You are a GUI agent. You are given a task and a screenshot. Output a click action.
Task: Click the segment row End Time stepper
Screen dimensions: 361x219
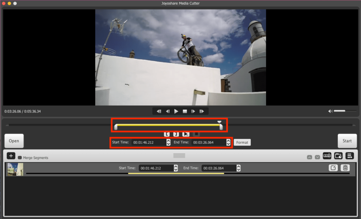point(239,168)
